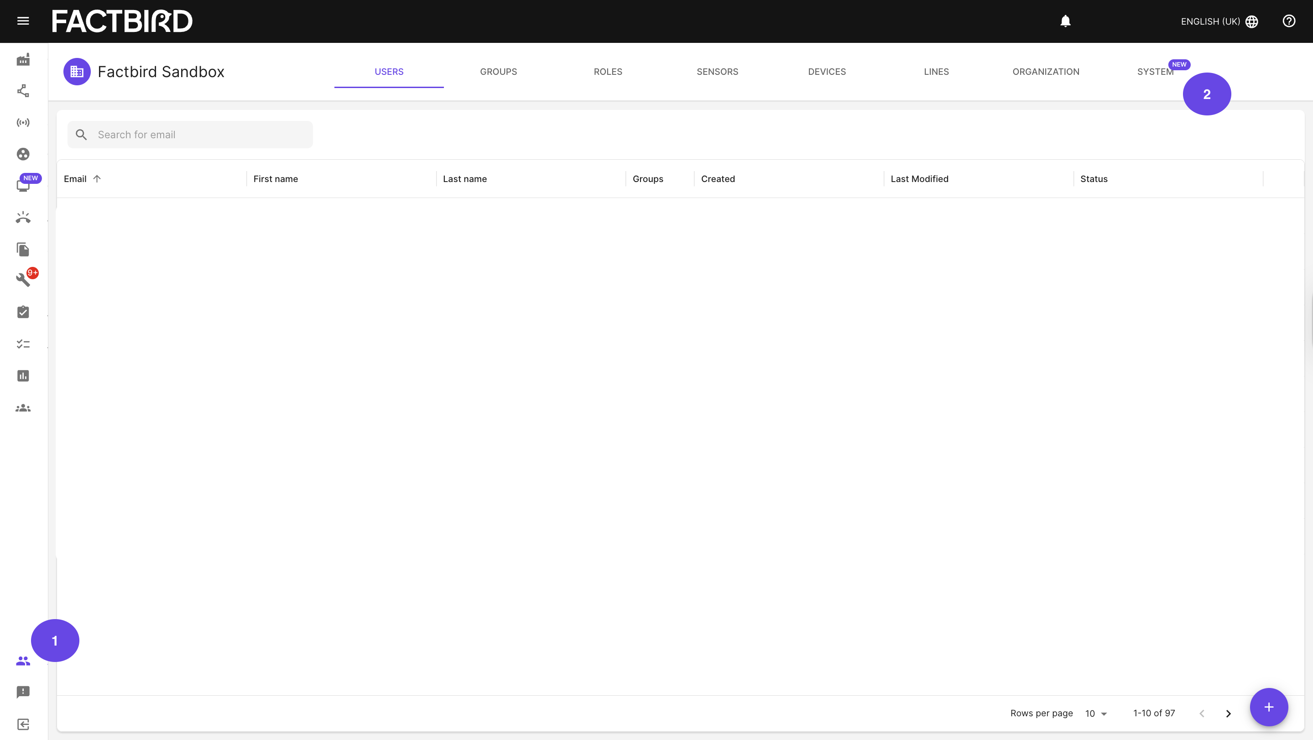The height and width of the screenshot is (740, 1313).
Task: Click the logout arrow icon in sidebar
Action: pyautogui.click(x=23, y=724)
